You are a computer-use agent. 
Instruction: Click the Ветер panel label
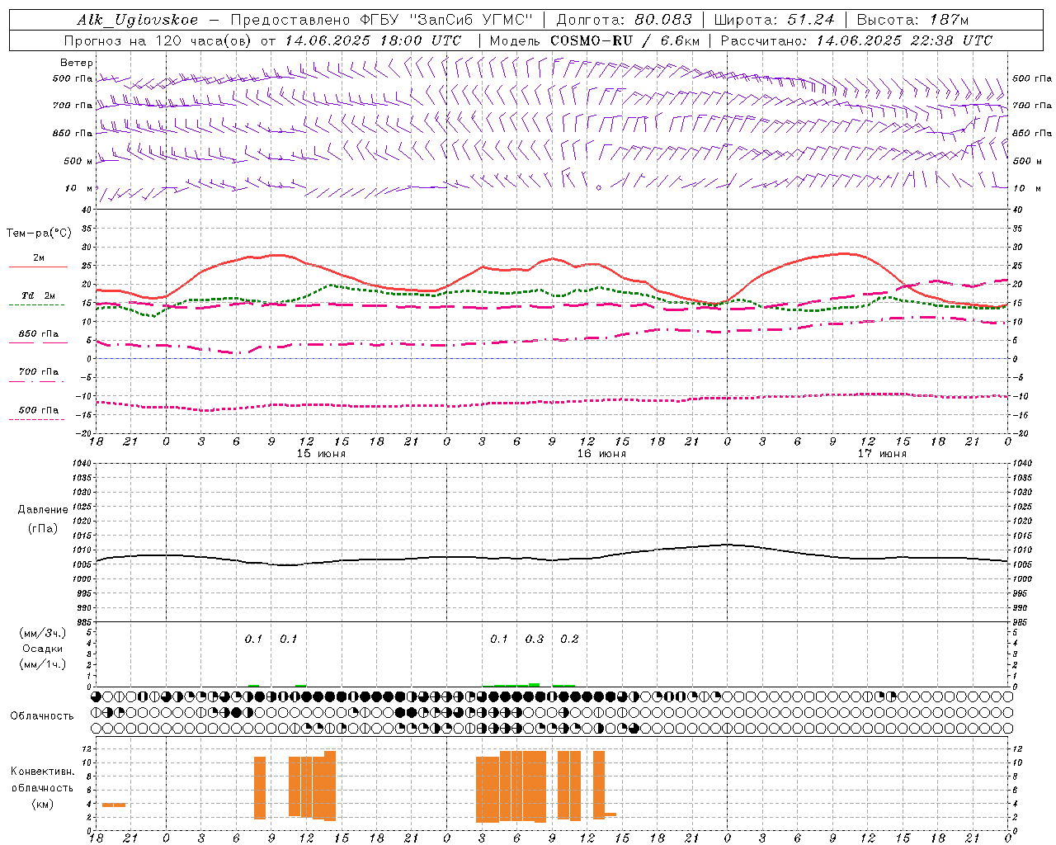pos(76,63)
